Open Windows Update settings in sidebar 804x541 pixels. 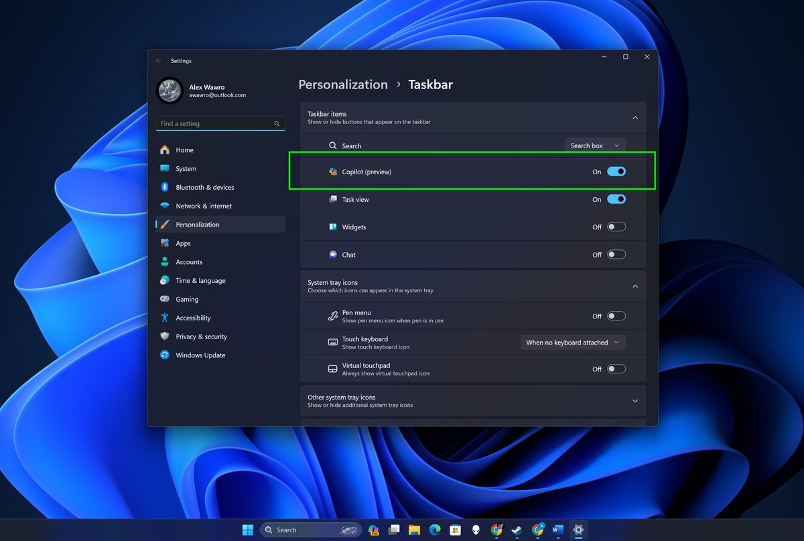200,355
